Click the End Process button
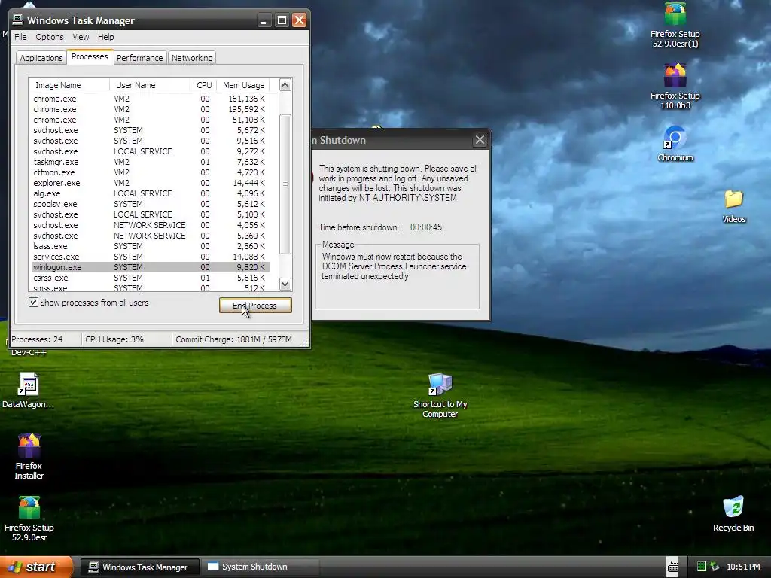 pyautogui.click(x=255, y=306)
